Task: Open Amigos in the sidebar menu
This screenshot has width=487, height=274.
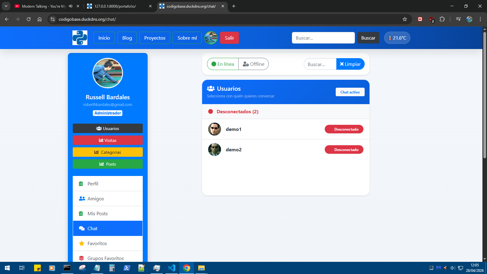Action: (108, 198)
